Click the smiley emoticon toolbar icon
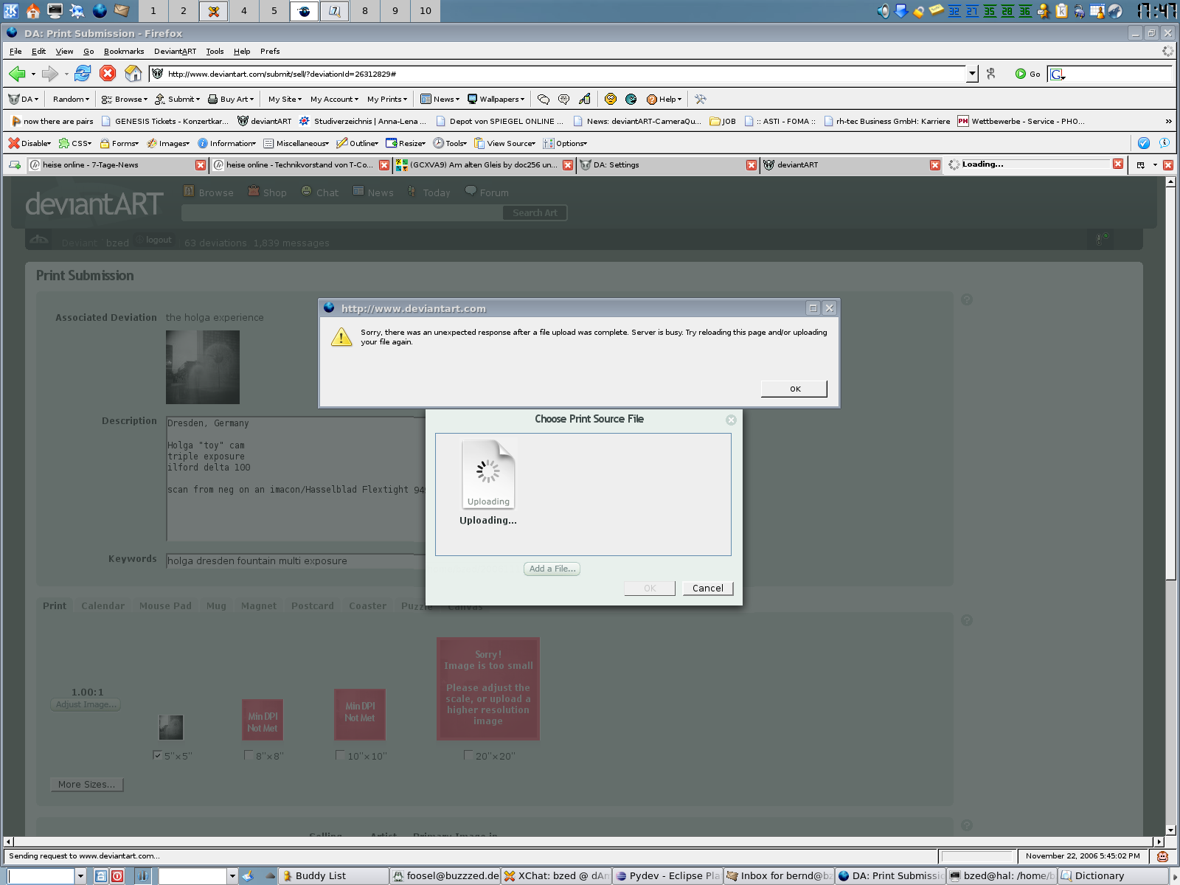This screenshot has width=1180, height=885. click(611, 99)
